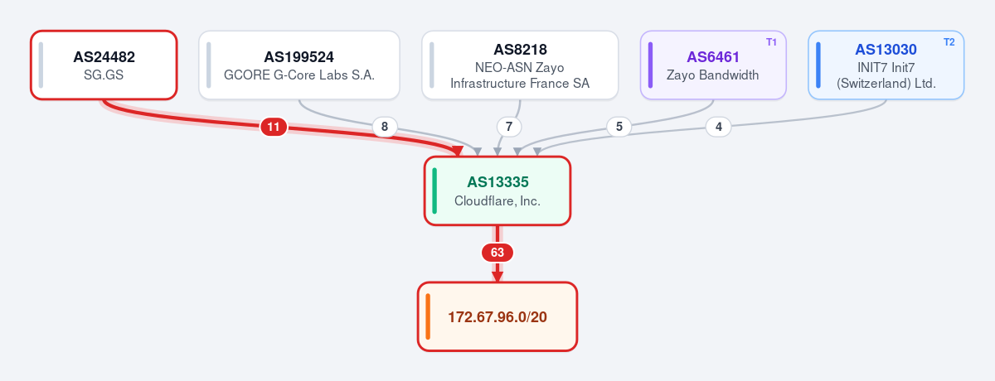Select the AS199524 GCORE G-Core Labs node
This screenshot has height=381, width=995.
[299, 65]
